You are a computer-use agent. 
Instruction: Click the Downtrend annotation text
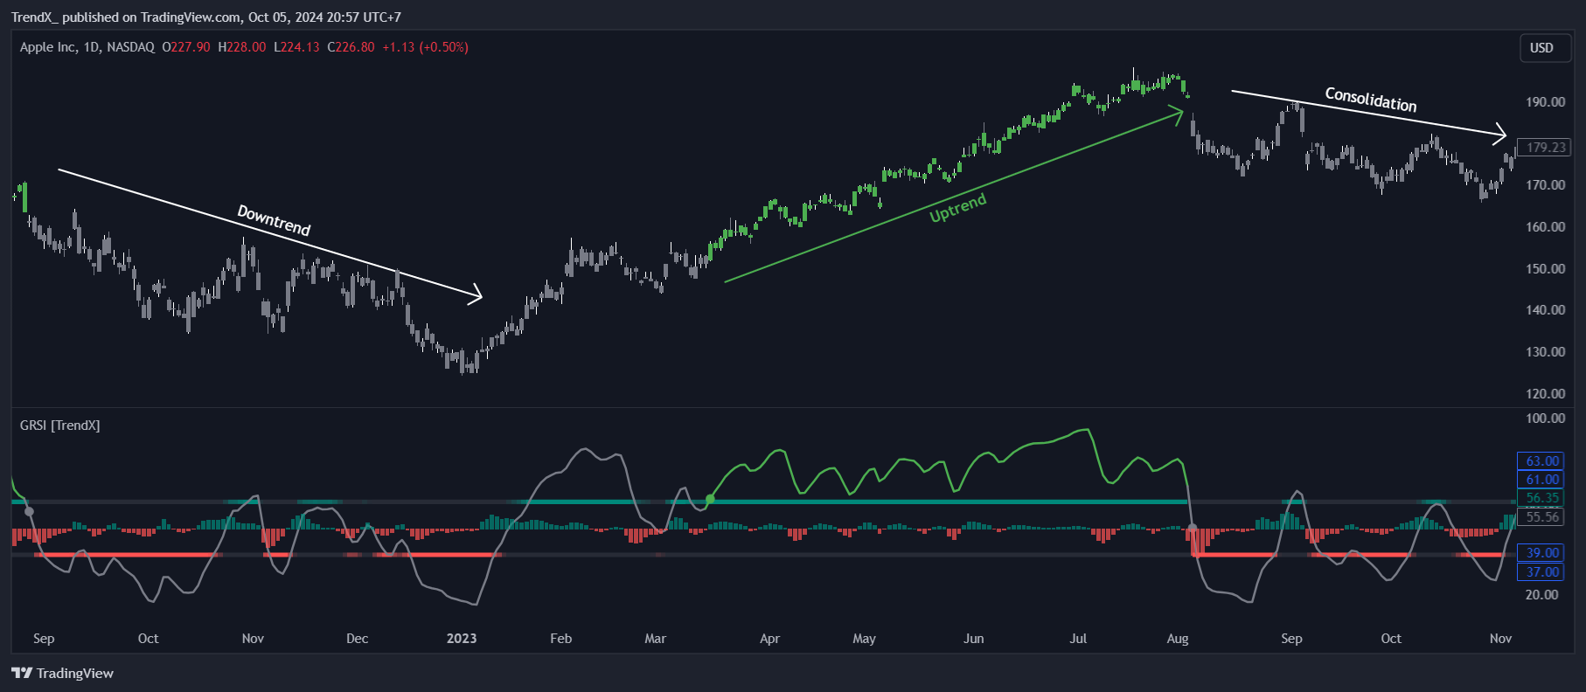tap(274, 220)
